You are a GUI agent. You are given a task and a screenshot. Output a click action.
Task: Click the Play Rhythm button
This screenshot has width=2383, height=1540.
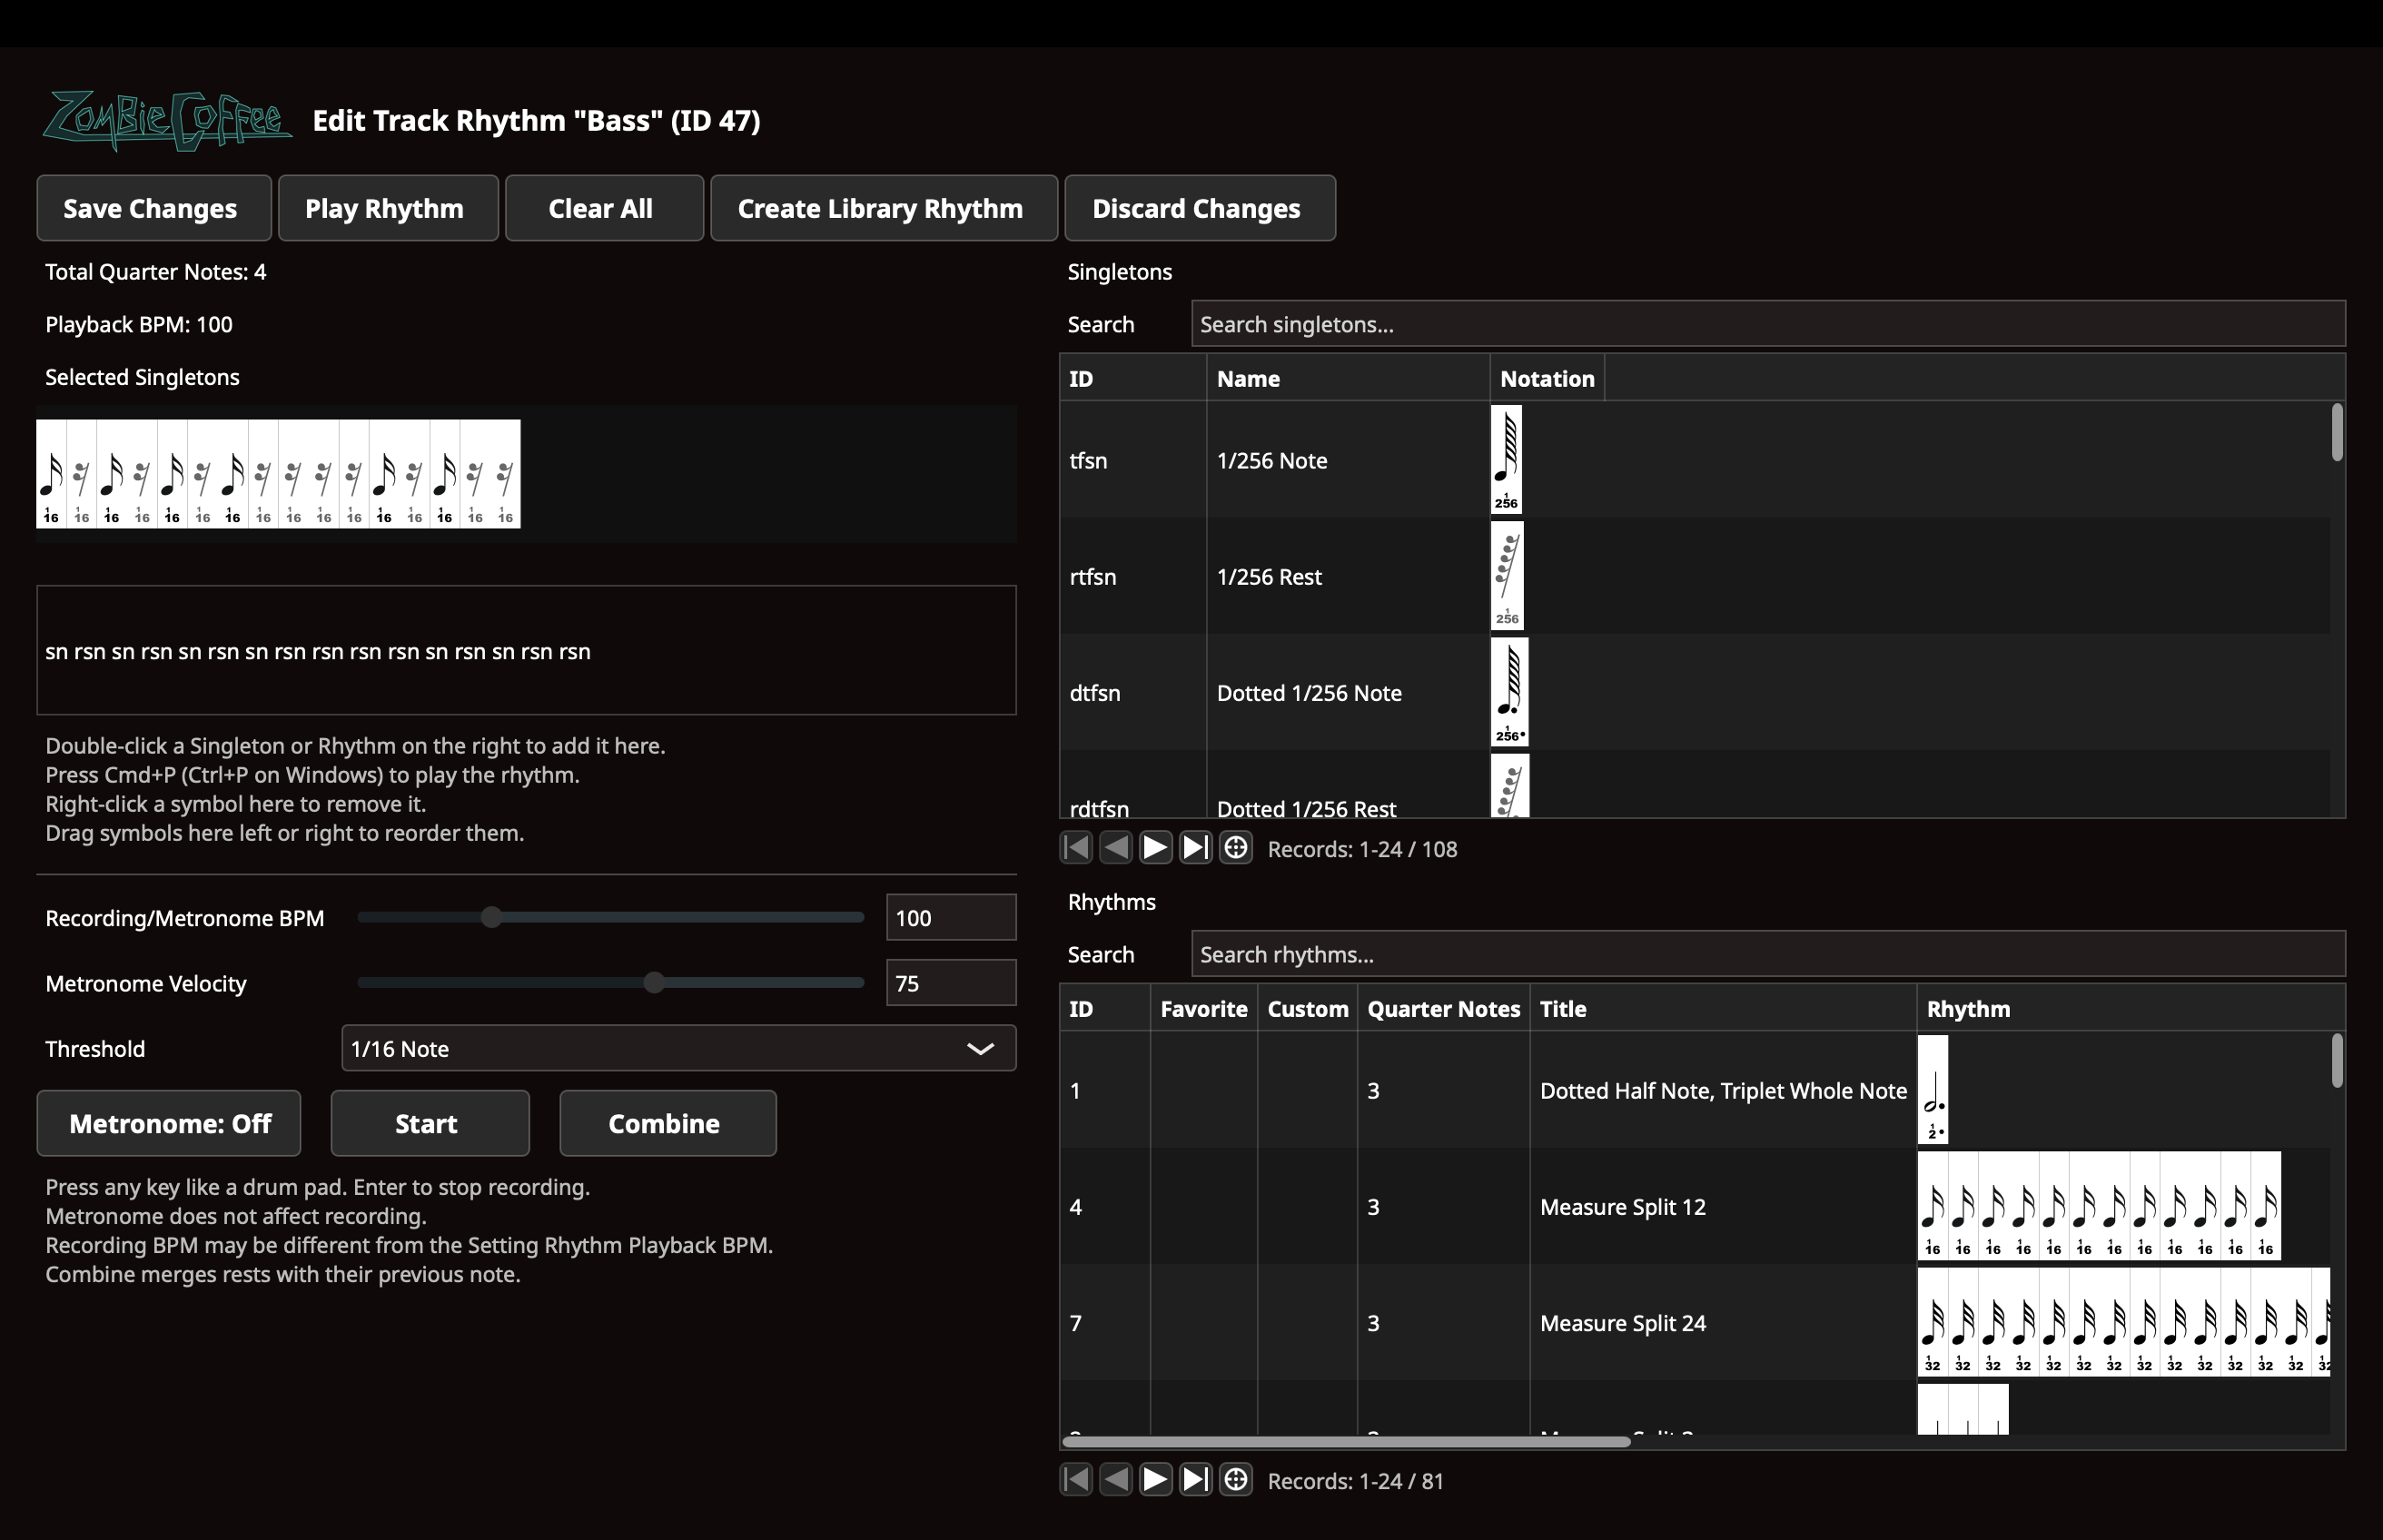click(388, 208)
